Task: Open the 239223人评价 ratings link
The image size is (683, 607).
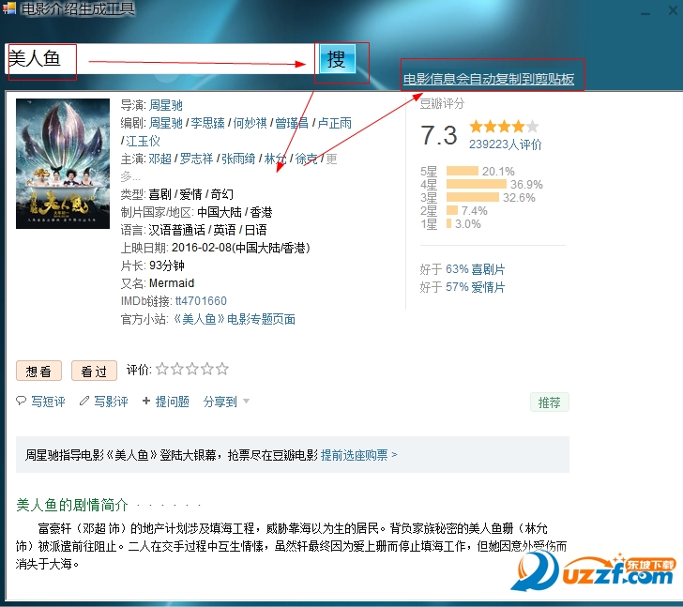Action: [506, 144]
